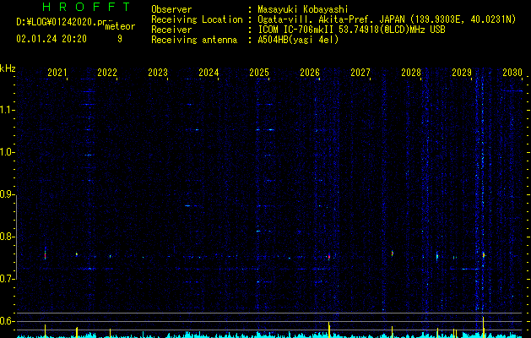Viewport: 531px width, 338px height.
Task: Click the 'Receiving Location' label
Action: (197, 19)
